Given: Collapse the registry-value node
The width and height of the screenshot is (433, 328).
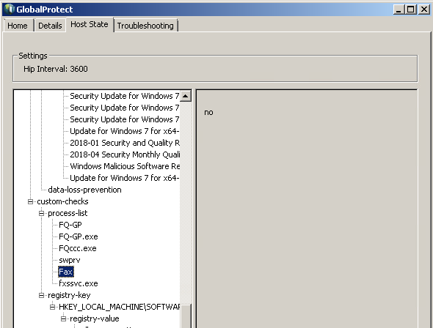Looking at the screenshot, I should coord(64,318).
